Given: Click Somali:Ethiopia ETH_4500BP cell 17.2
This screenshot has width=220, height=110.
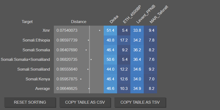Looking at the screenshot, I should coord(124,40).
